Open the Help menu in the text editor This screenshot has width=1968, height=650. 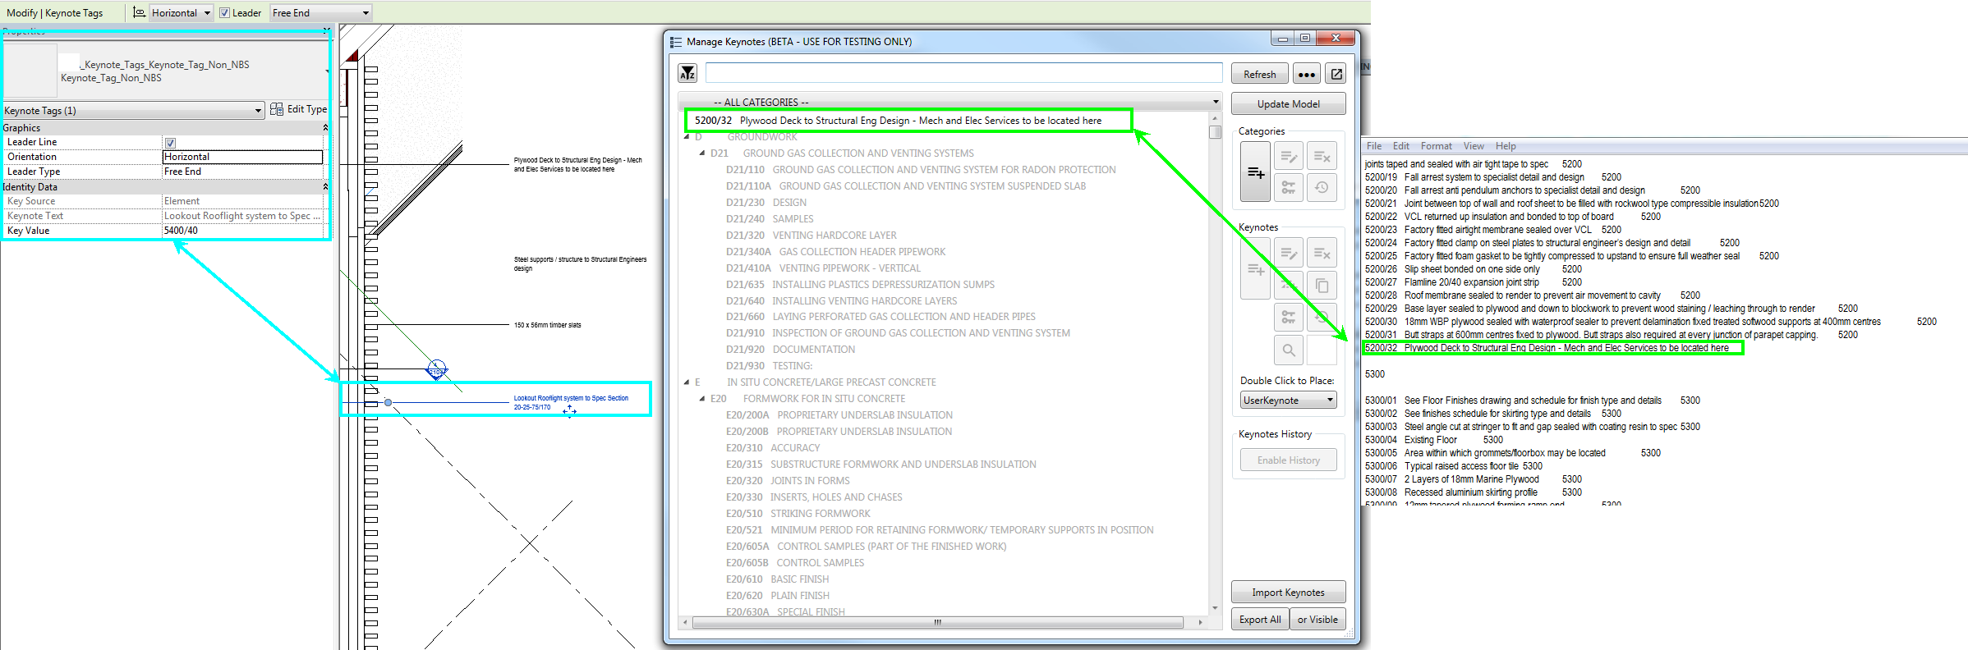tap(1506, 146)
